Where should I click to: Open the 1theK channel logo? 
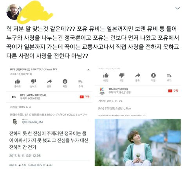(x=102, y=91)
